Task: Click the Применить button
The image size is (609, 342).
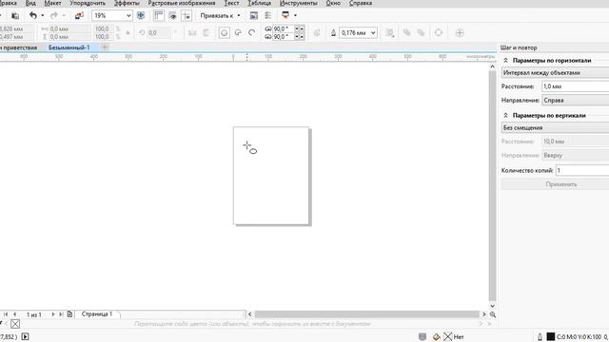Action: pyautogui.click(x=556, y=184)
